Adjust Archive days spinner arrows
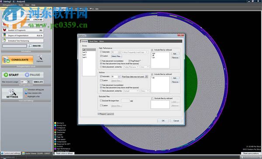Screen dimensions: 262x159 tap(119, 76)
